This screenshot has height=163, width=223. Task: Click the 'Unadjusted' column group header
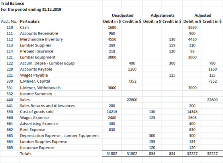tap(123, 16)
